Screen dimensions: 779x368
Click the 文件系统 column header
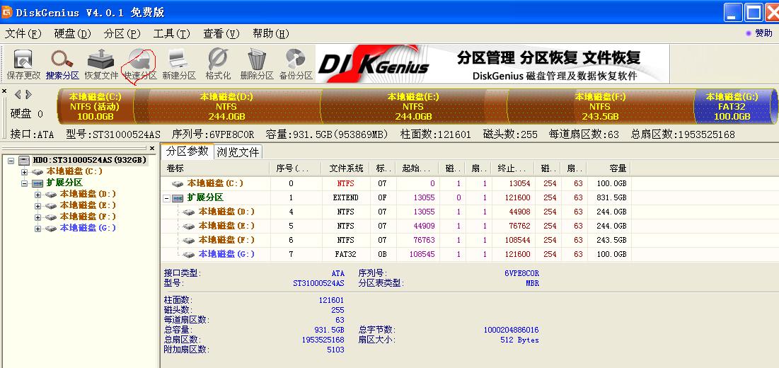click(346, 168)
